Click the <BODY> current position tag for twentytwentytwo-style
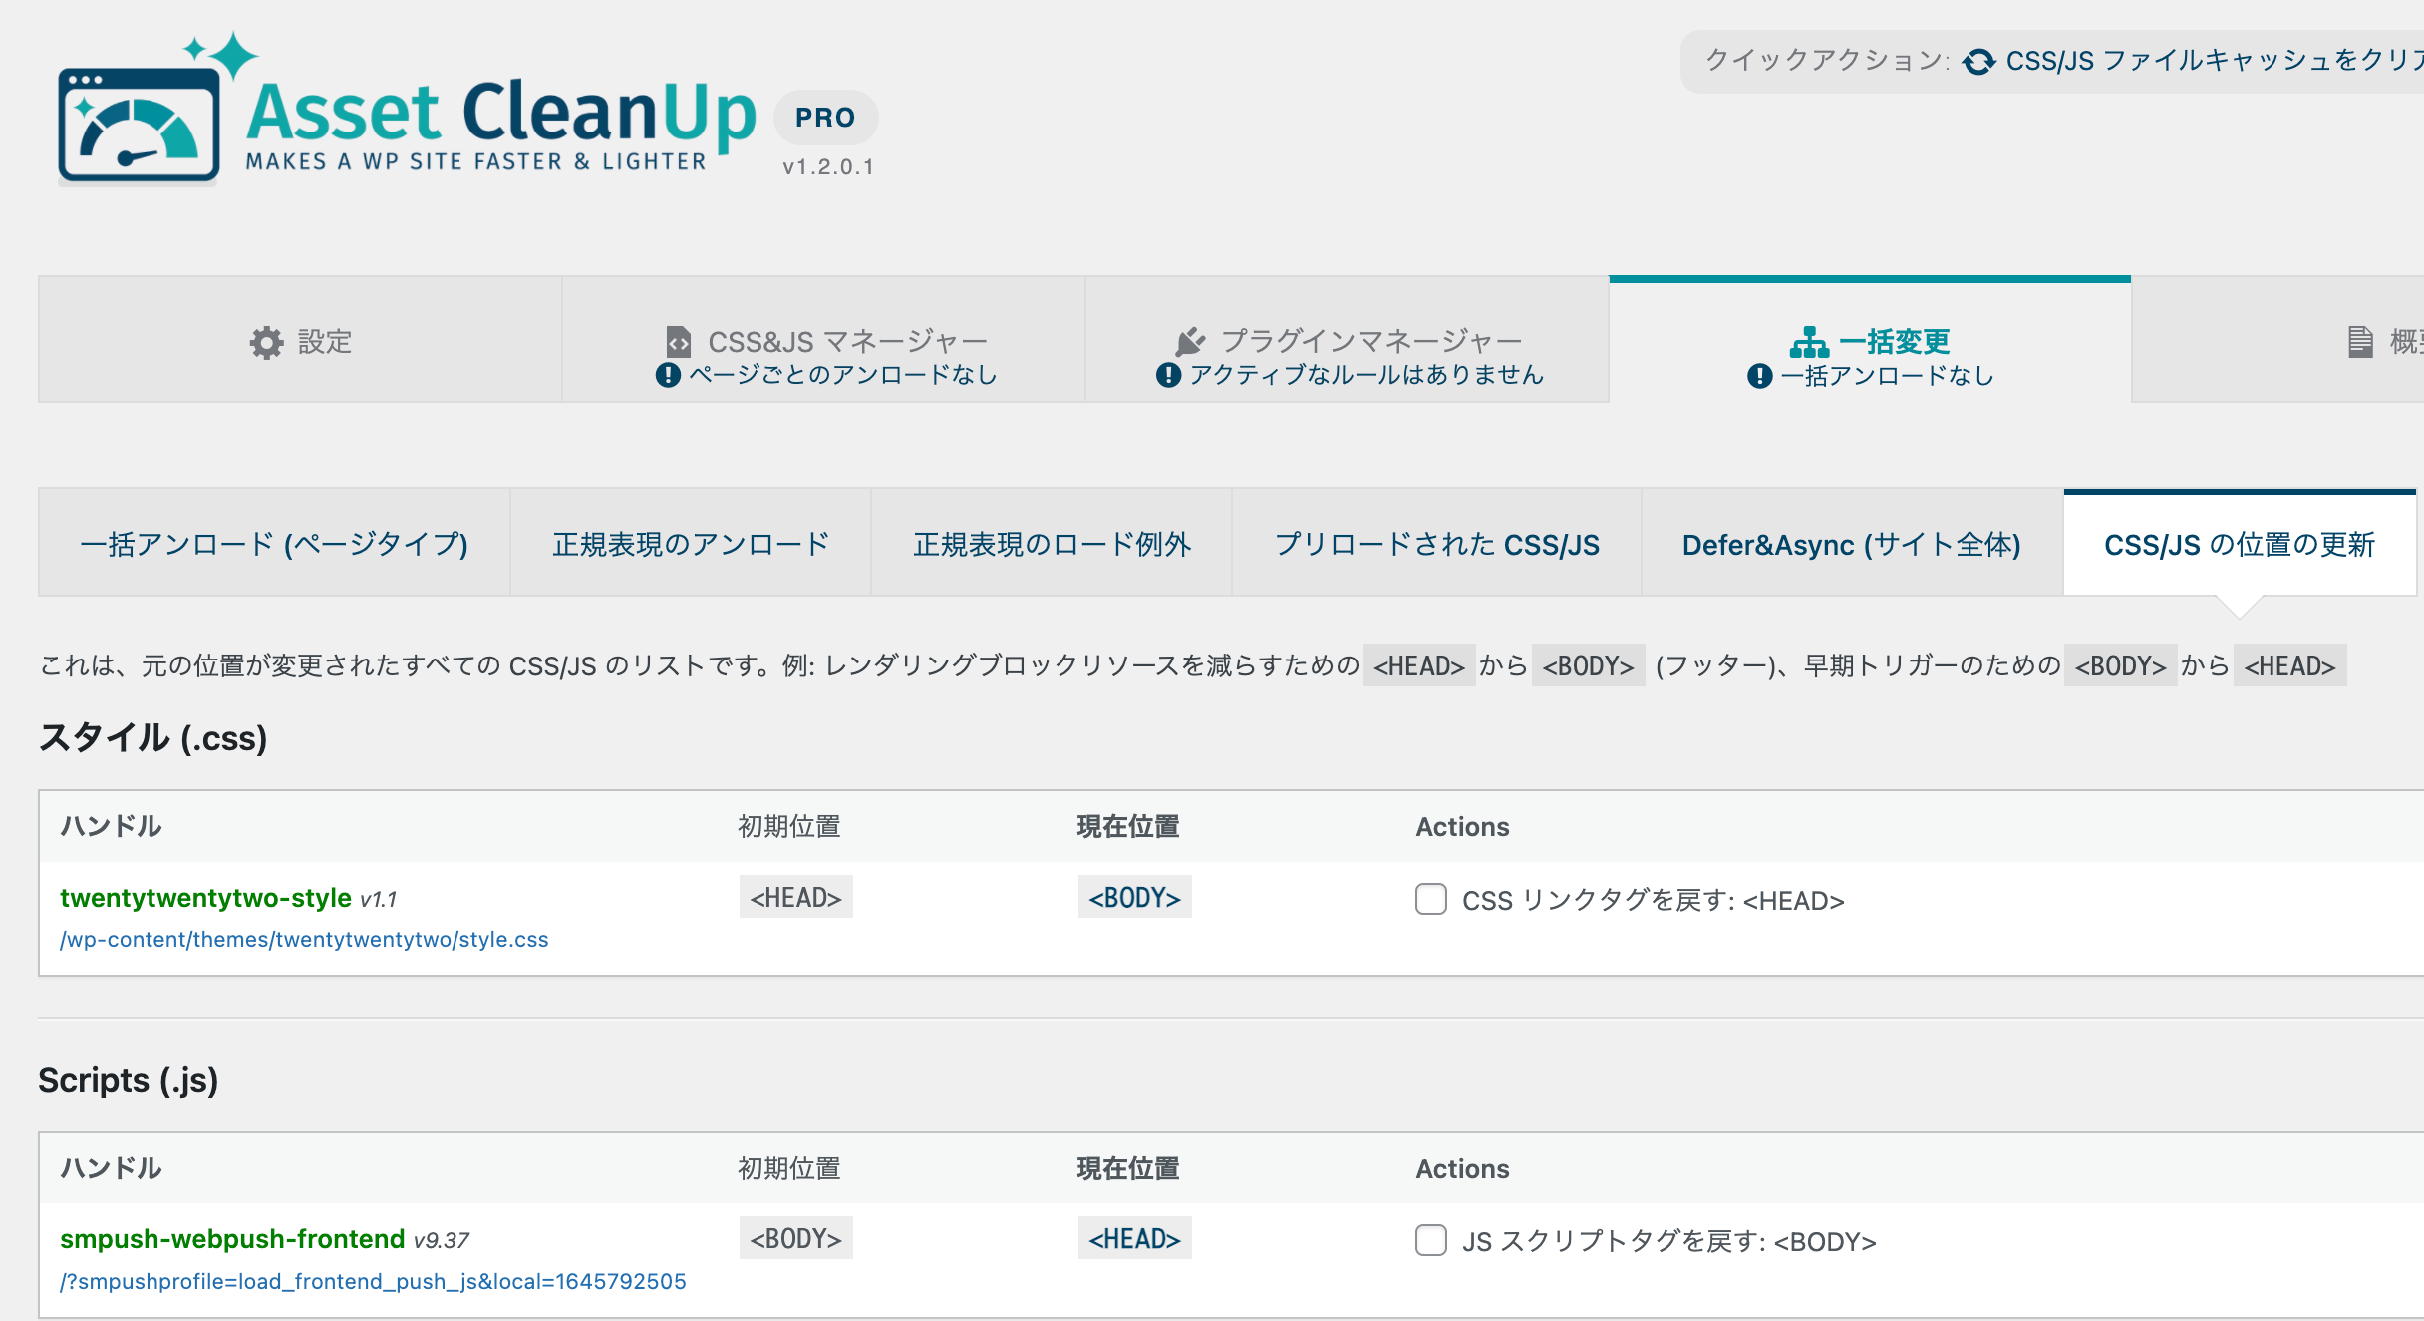The width and height of the screenshot is (2424, 1321). (x=1134, y=897)
